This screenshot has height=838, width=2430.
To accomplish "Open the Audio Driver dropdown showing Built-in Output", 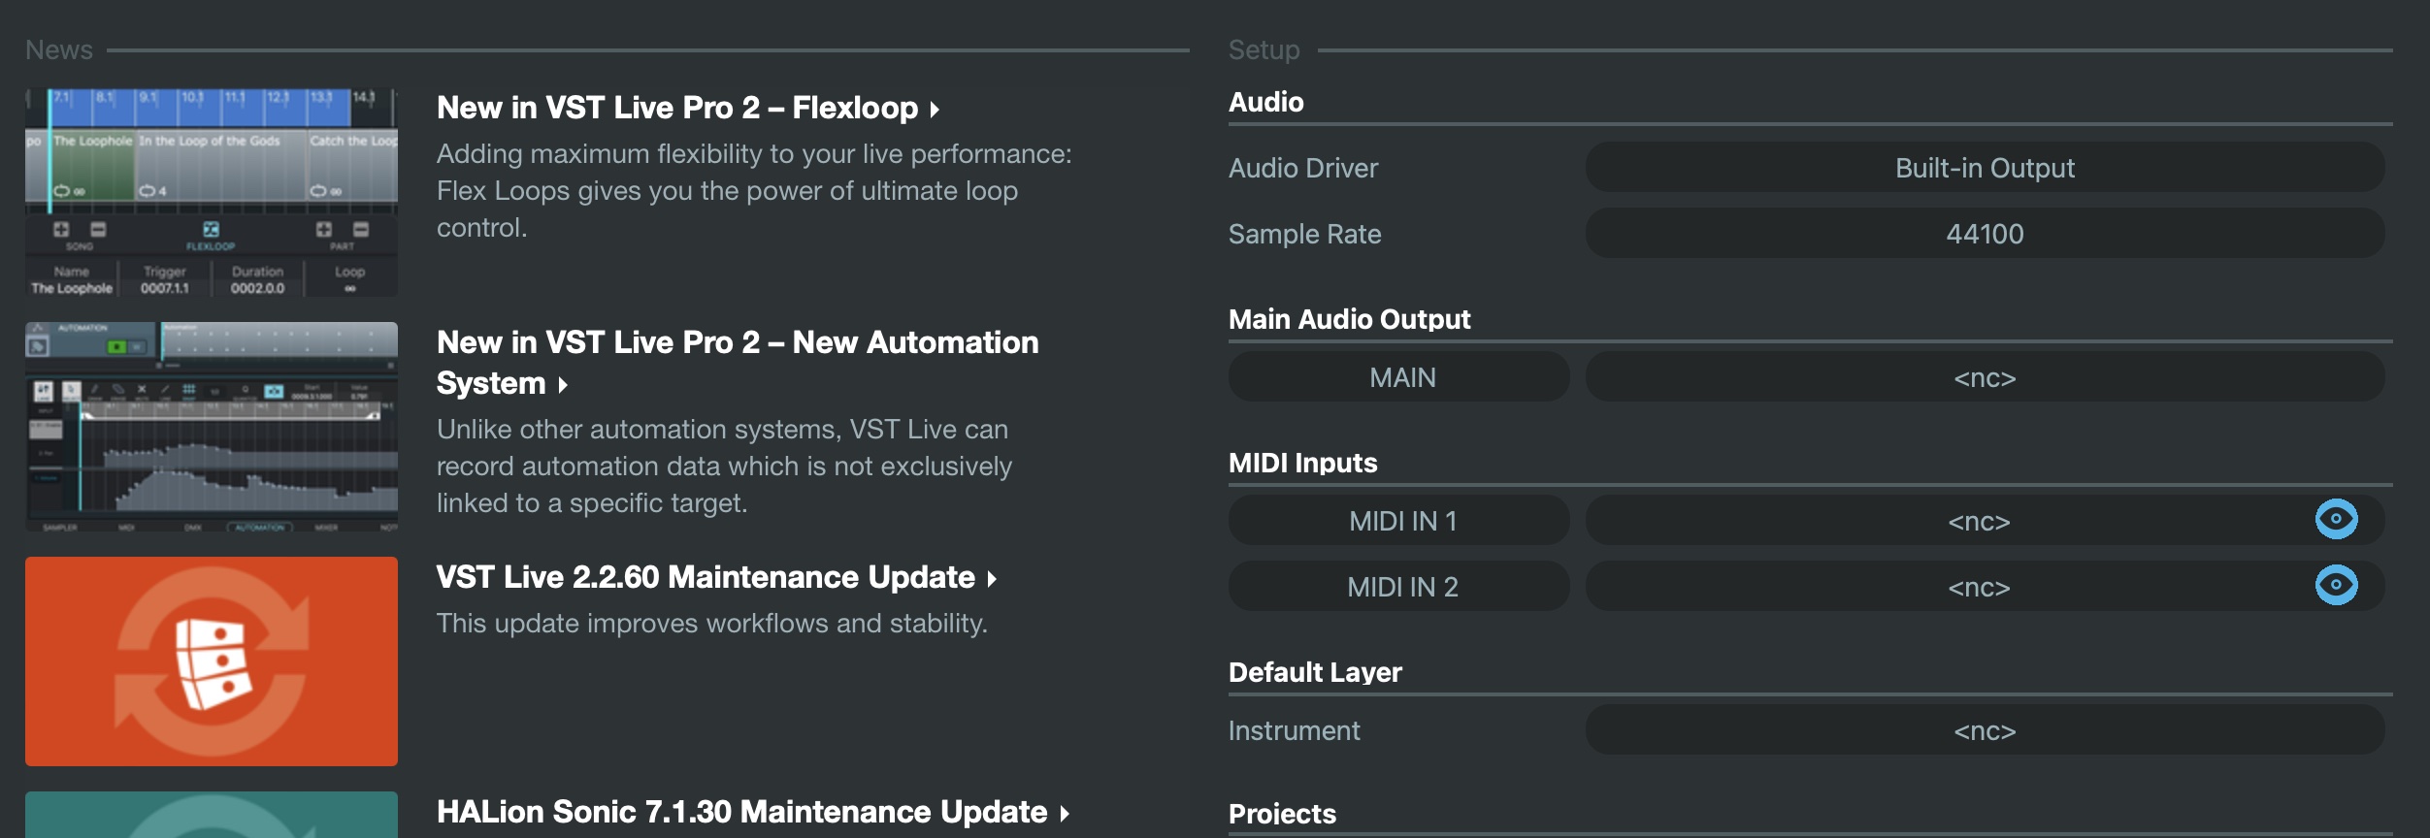I will point(1985,168).
